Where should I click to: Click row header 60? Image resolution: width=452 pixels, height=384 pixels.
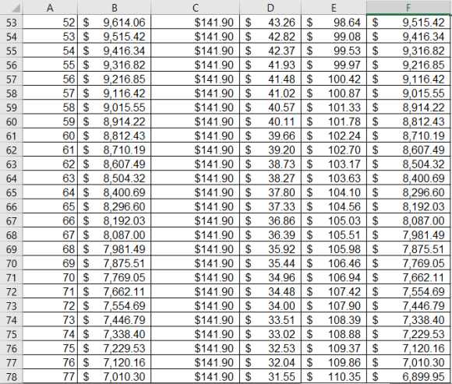[x=11, y=122]
